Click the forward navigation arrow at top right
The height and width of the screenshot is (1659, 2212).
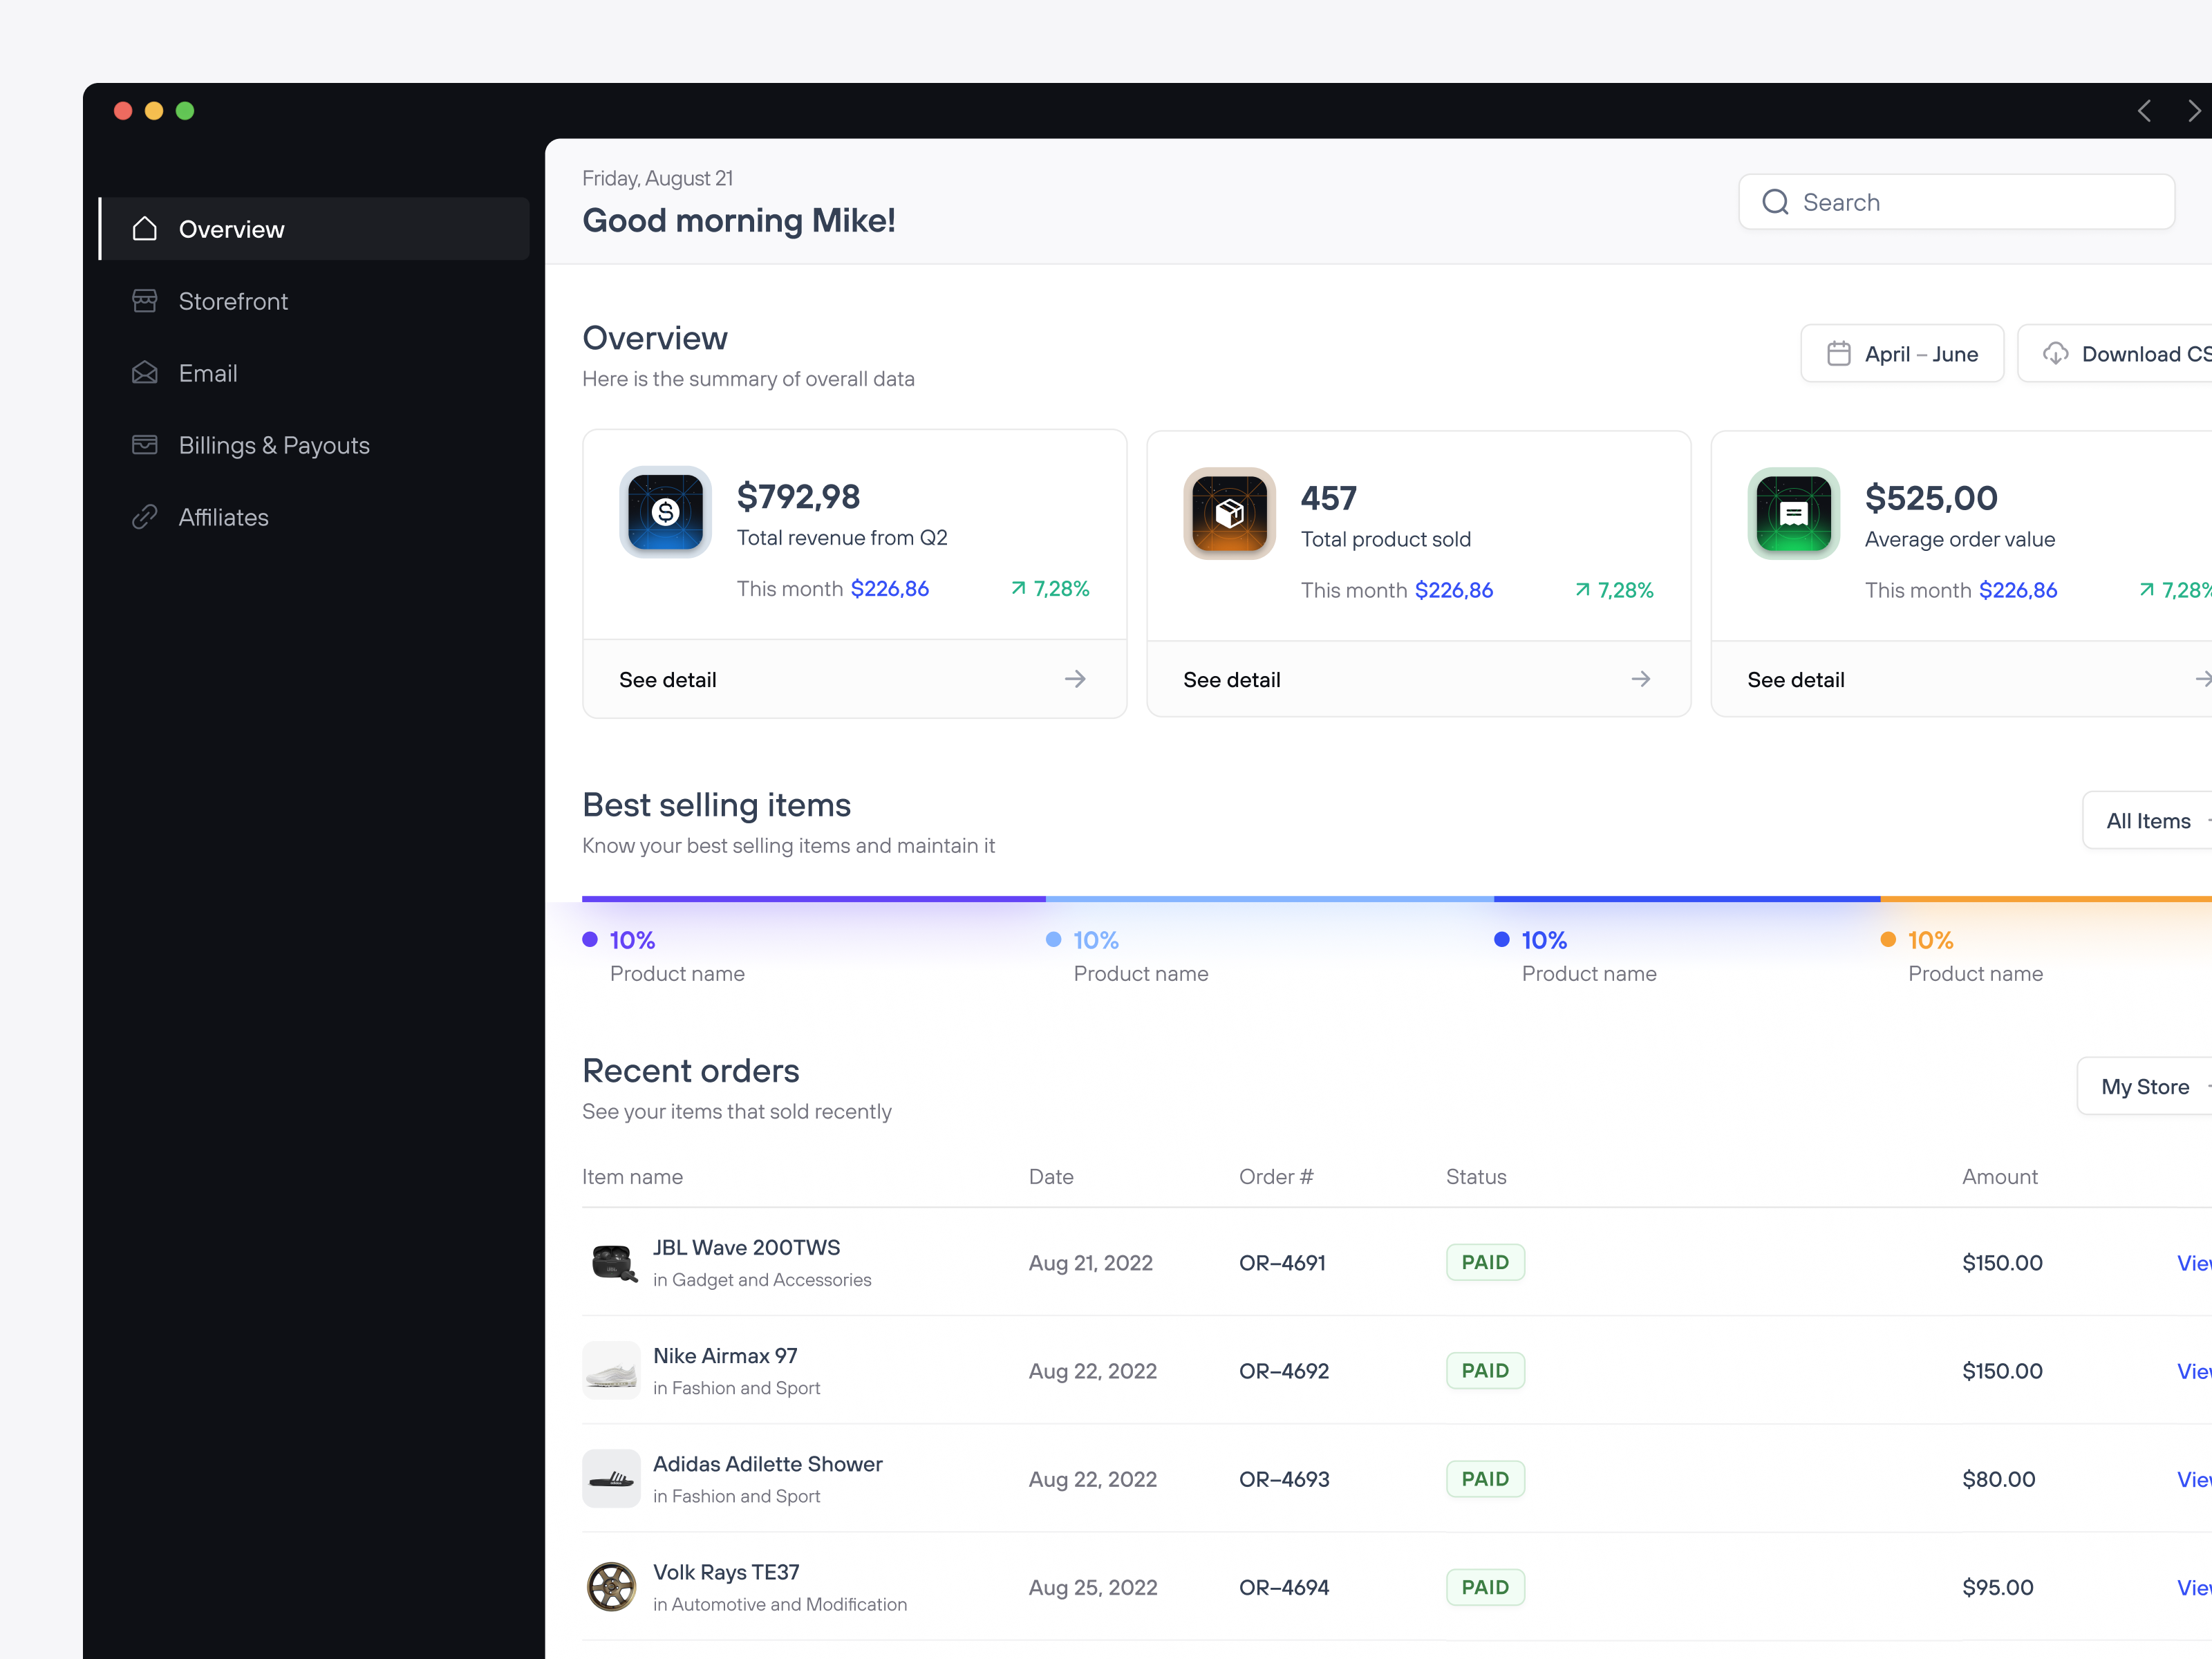click(2196, 111)
